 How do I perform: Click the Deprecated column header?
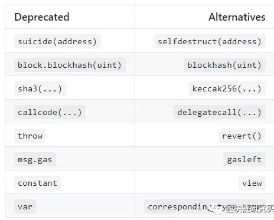tap(42, 17)
